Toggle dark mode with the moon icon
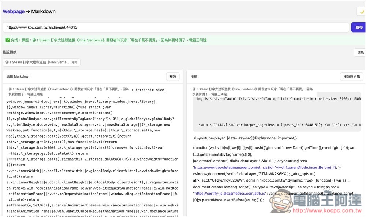 (x=361, y=11)
